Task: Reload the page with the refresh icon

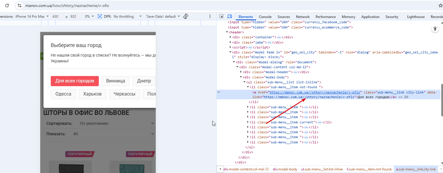Action: [x=7, y=6]
